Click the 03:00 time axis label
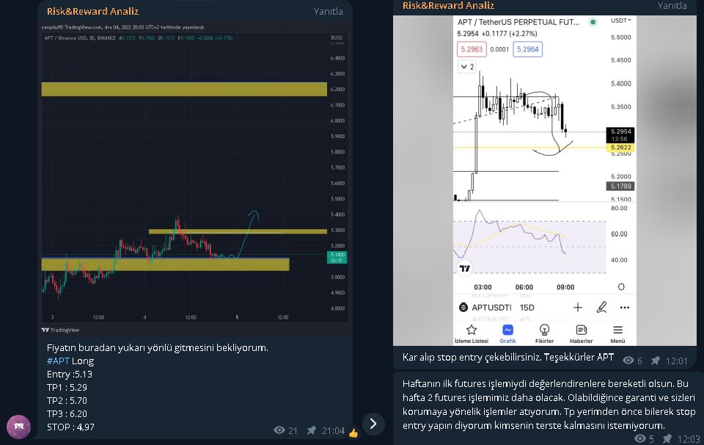704x445 pixels. pos(483,287)
